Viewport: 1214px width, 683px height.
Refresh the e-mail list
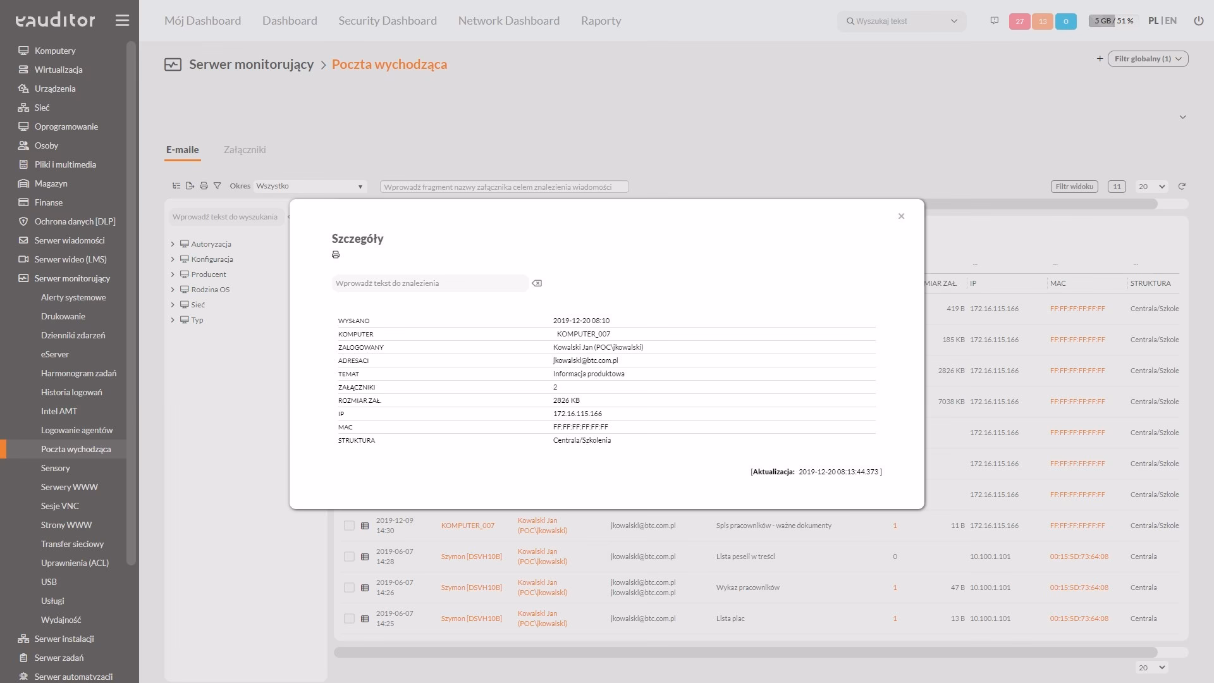pyautogui.click(x=1182, y=187)
